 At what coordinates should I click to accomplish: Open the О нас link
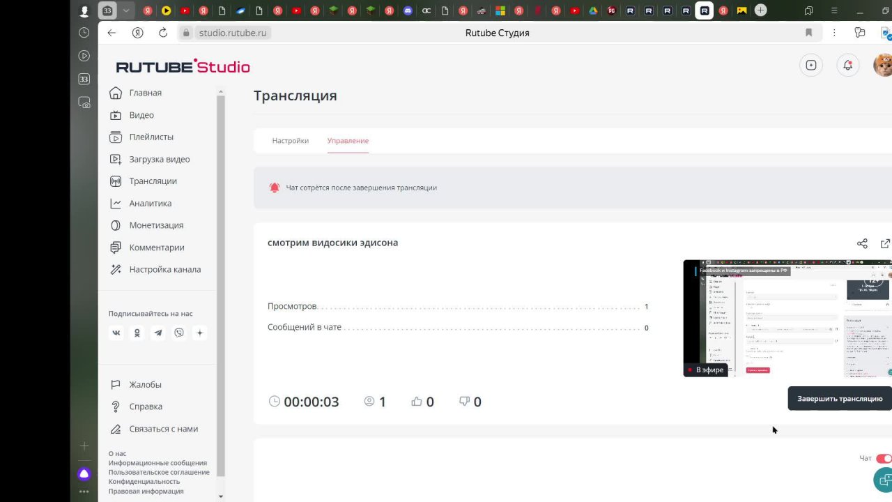[117, 454]
